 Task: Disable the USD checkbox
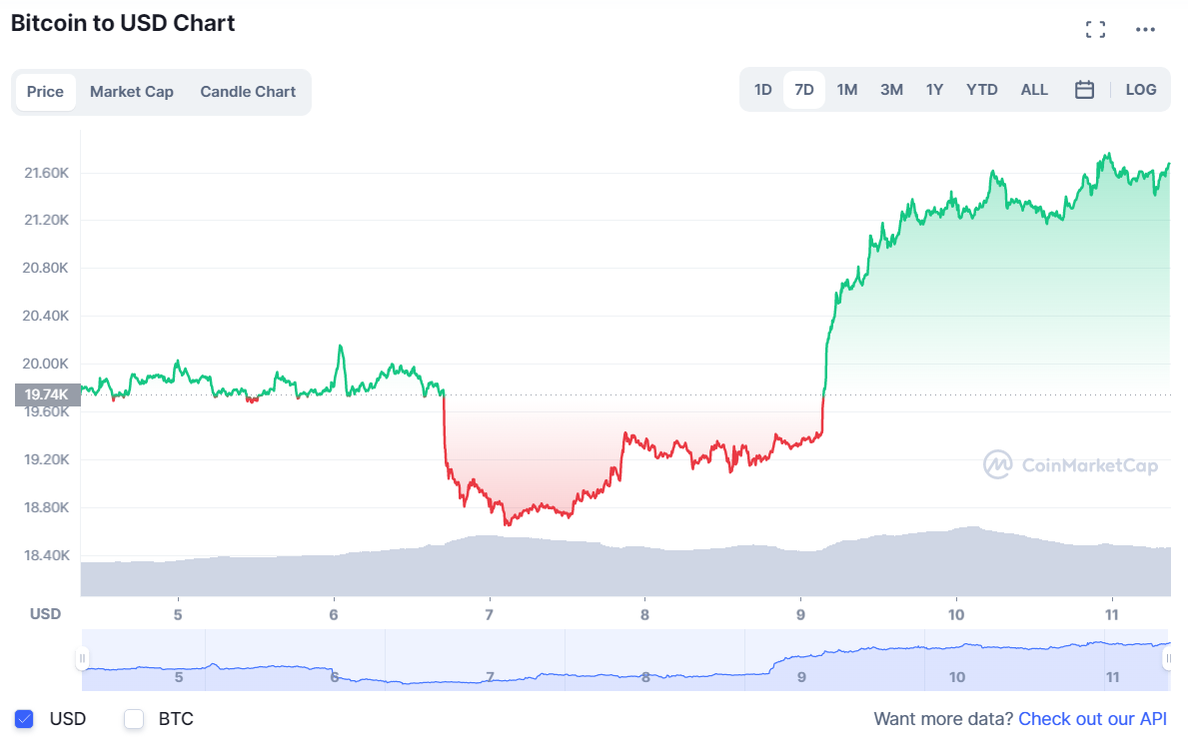click(x=22, y=719)
